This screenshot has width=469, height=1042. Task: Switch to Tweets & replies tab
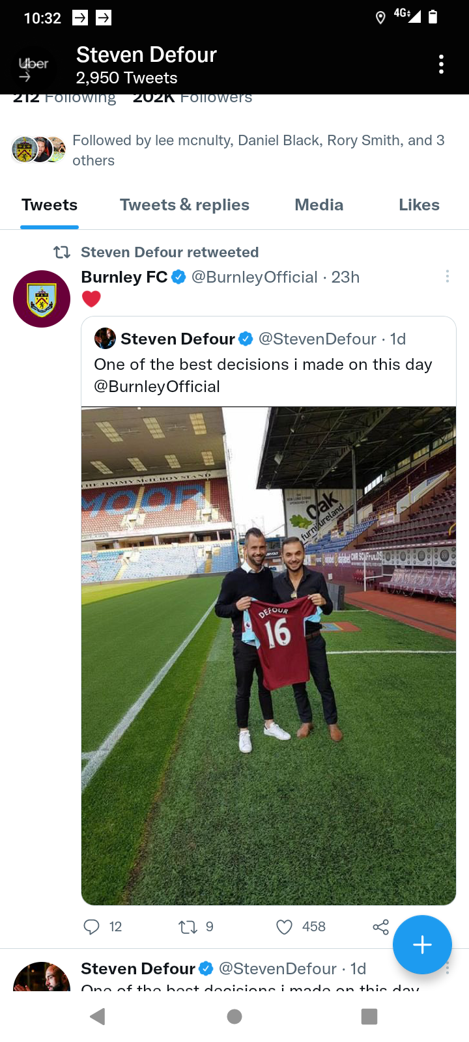184,205
